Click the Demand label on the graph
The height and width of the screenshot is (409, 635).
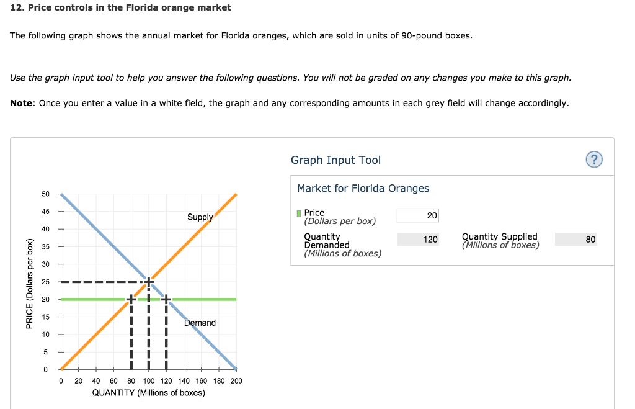click(x=200, y=322)
